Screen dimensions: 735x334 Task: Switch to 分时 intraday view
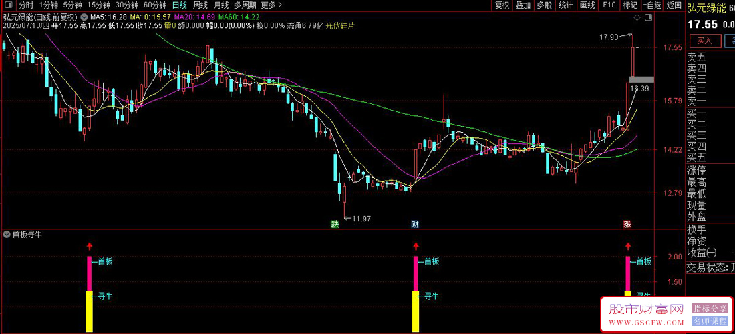(x=26, y=5)
